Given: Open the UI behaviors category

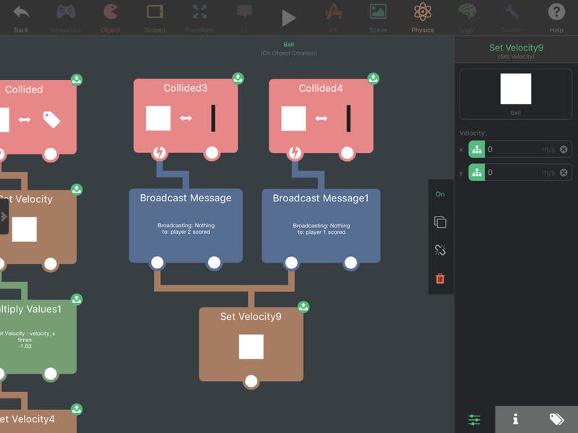Looking at the screenshot, I should click(x=244, y=17).
